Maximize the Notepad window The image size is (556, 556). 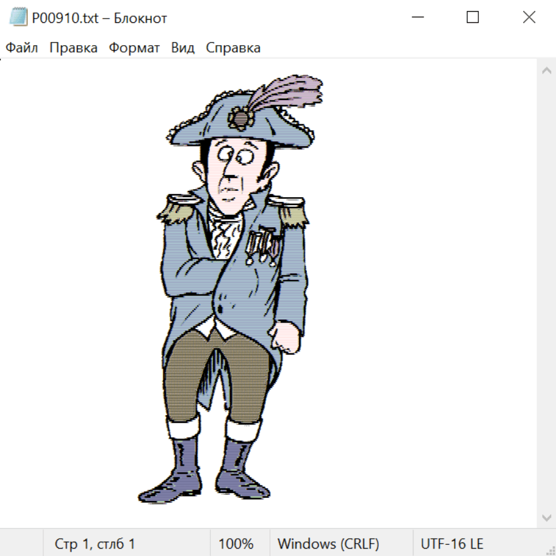[473, 18]
